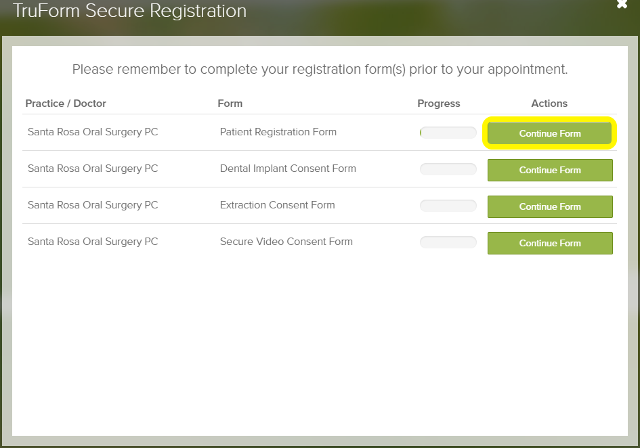Click the Progress column header
This screenshot has width=640, height=448.
click(438, 104)
